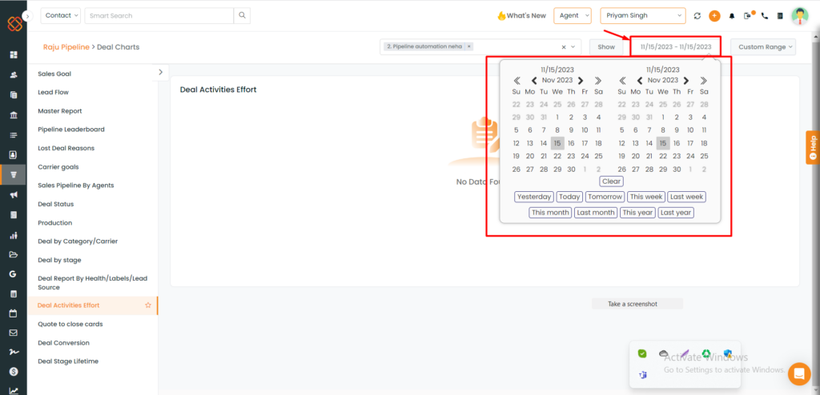820x395 pixels.
Task: Select the This year preset
Action: [637, 213]
